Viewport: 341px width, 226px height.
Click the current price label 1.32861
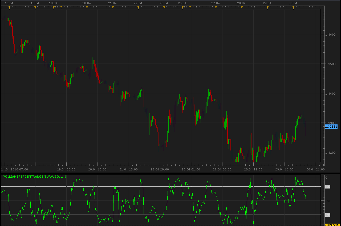click(331, 127)
